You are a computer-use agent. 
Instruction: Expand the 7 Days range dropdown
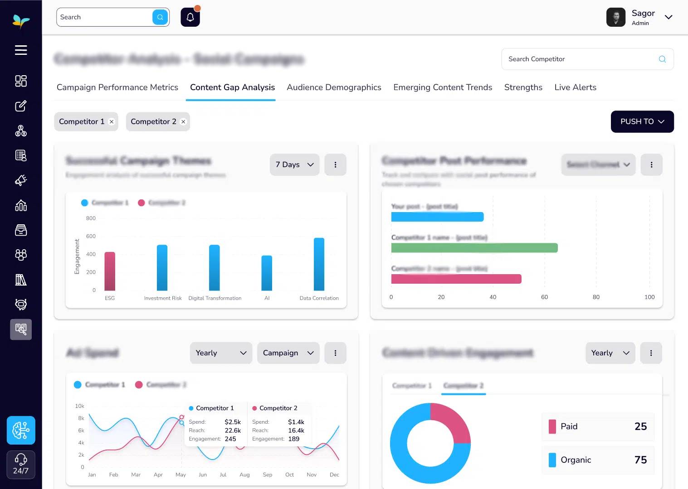(x=294, y=165)
